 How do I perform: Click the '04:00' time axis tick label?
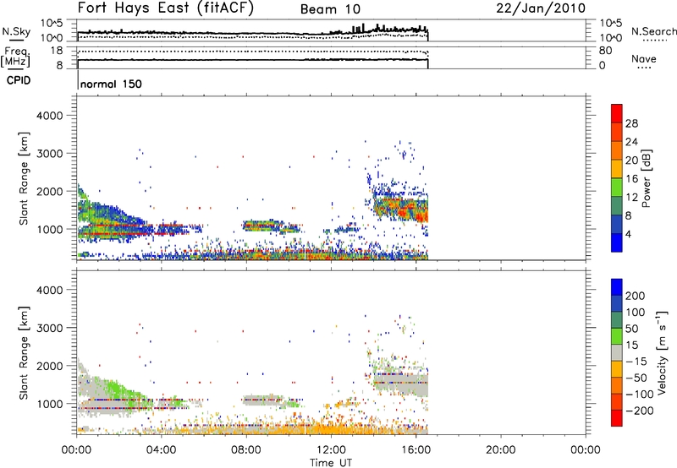pyautogui.click(x=161, y=450)
